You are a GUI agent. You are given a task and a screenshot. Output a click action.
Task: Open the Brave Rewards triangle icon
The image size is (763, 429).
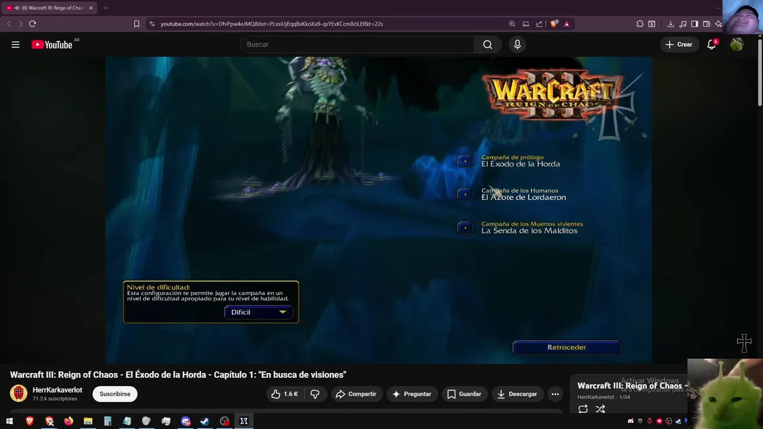(566, 24)
